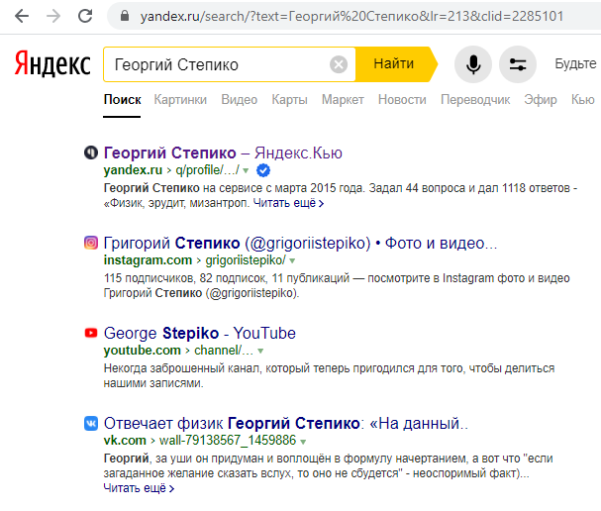Click the YouTube favicon beside George Stepiko
The image size is (601, 511).
pyautogui.click(x=91, y=333)
